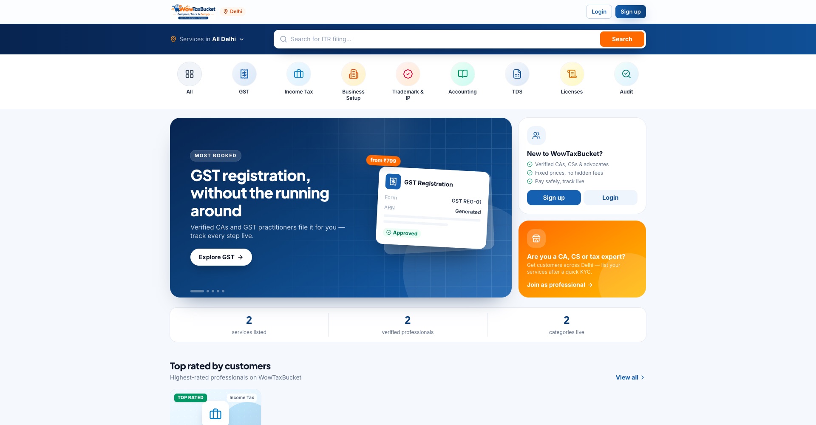Viewport: 816px width, 425px height.
Task: Click Sign up in the New to WowTaxBucket card
Action: click(x=554, y=198)
